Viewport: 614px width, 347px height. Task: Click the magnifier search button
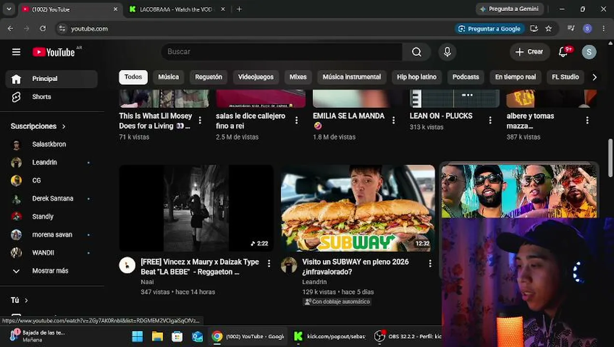(x=417, y=52)
